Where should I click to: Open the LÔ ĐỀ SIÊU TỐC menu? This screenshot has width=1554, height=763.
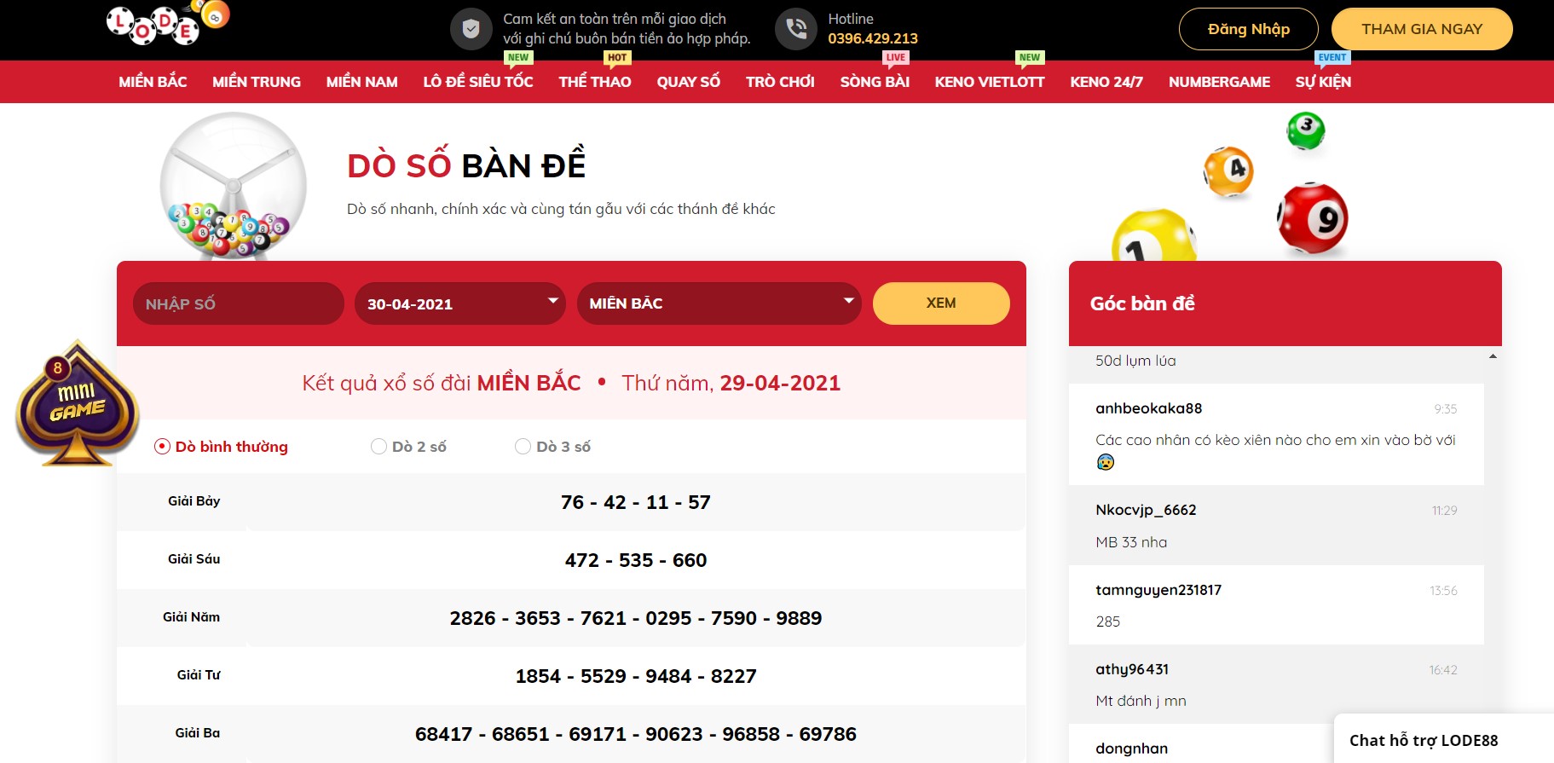point(477,82)
